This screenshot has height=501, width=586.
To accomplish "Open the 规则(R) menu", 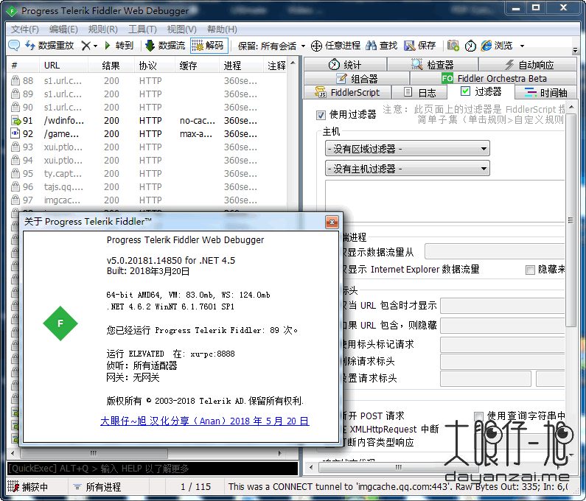I will click(x=102, y=29).
